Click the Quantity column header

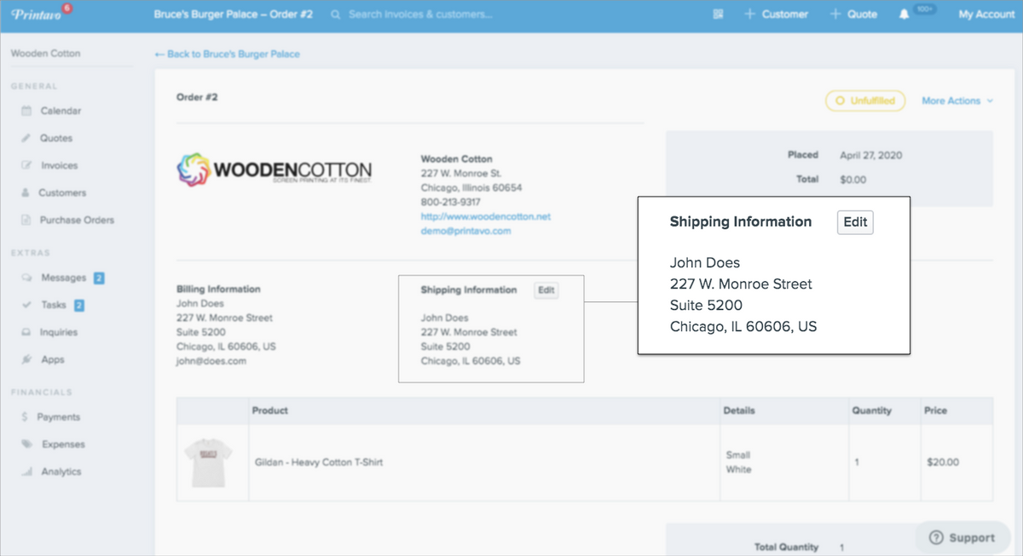coord(871,410)
